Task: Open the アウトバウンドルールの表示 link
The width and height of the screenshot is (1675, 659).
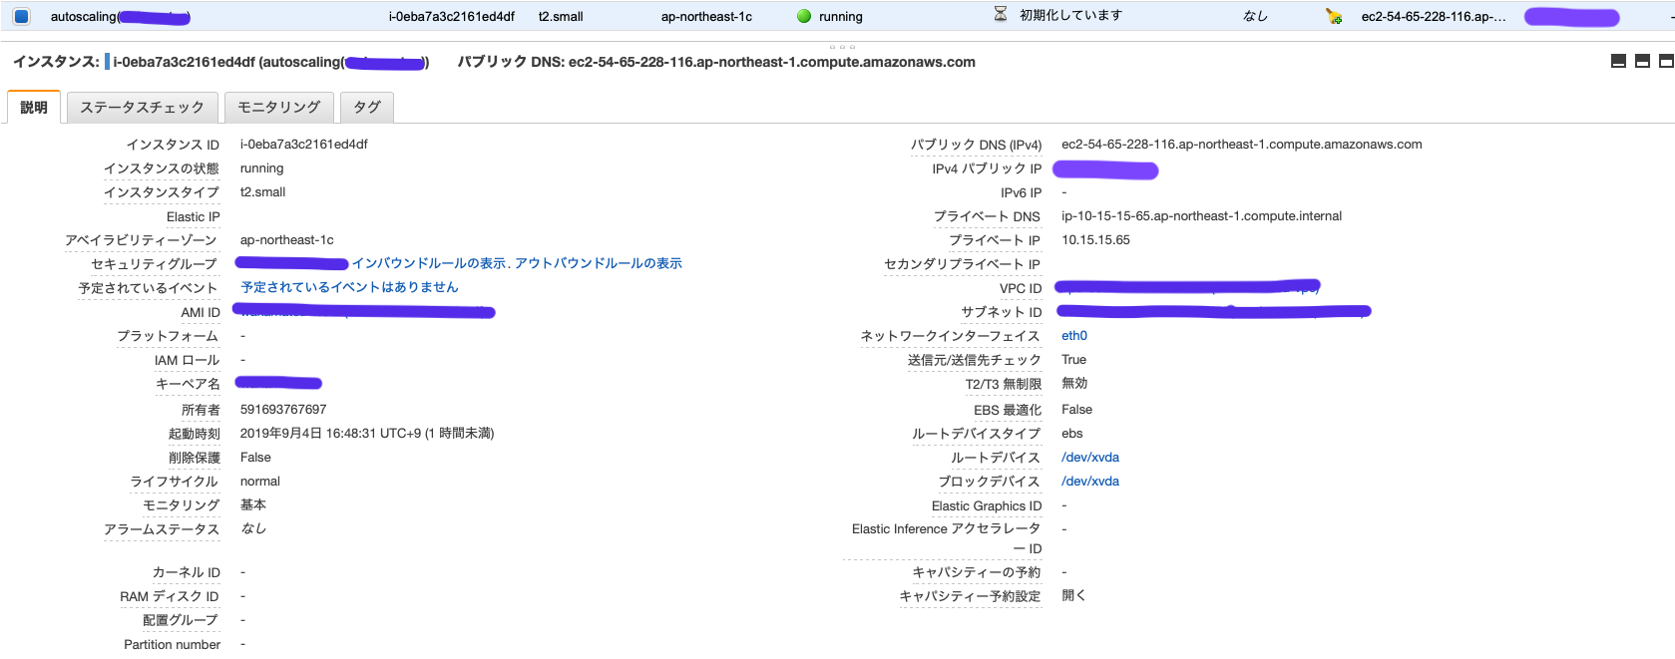Action: pos(599,263)
